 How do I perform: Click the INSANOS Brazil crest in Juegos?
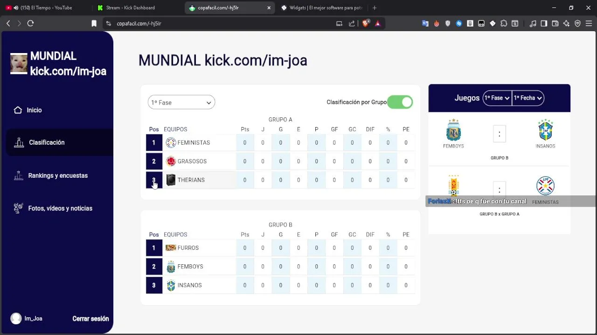click(x=545, y=130)
